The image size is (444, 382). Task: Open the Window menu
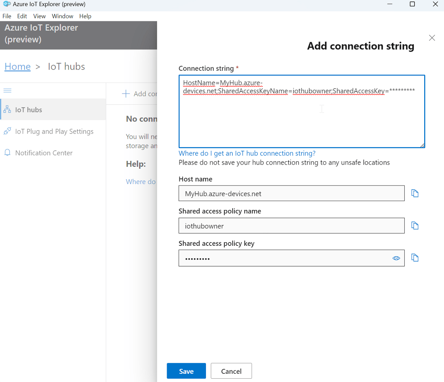pos(62,16)
